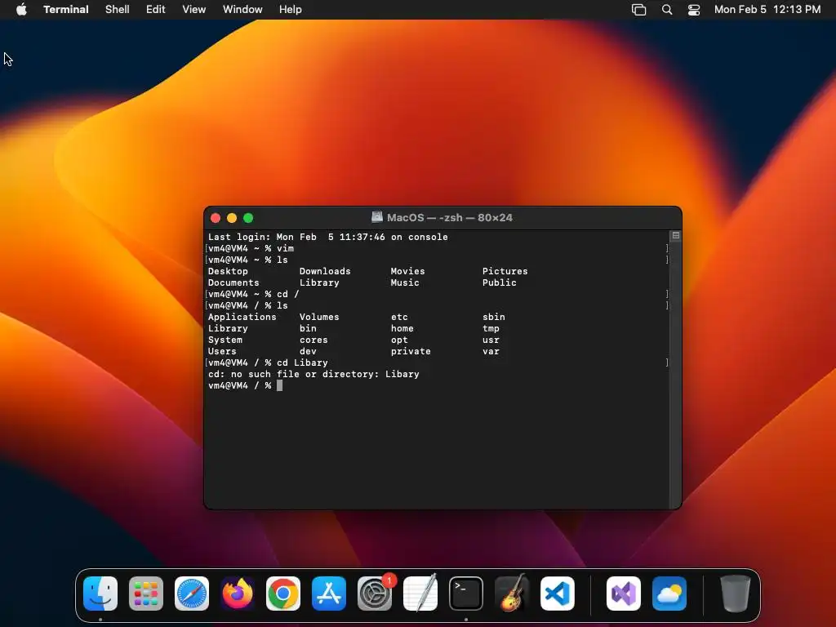Click 'home' in root listing

point(402,328)
